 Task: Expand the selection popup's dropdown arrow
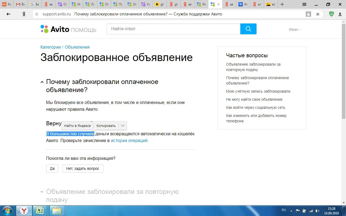click(123, 126)
